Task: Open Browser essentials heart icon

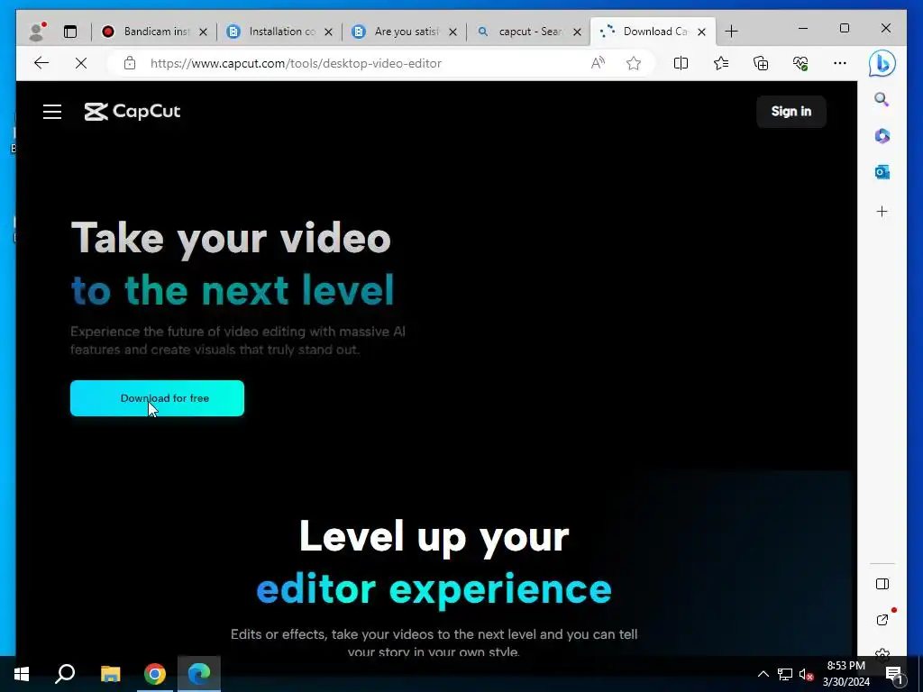Action: [x=800, y=63]
